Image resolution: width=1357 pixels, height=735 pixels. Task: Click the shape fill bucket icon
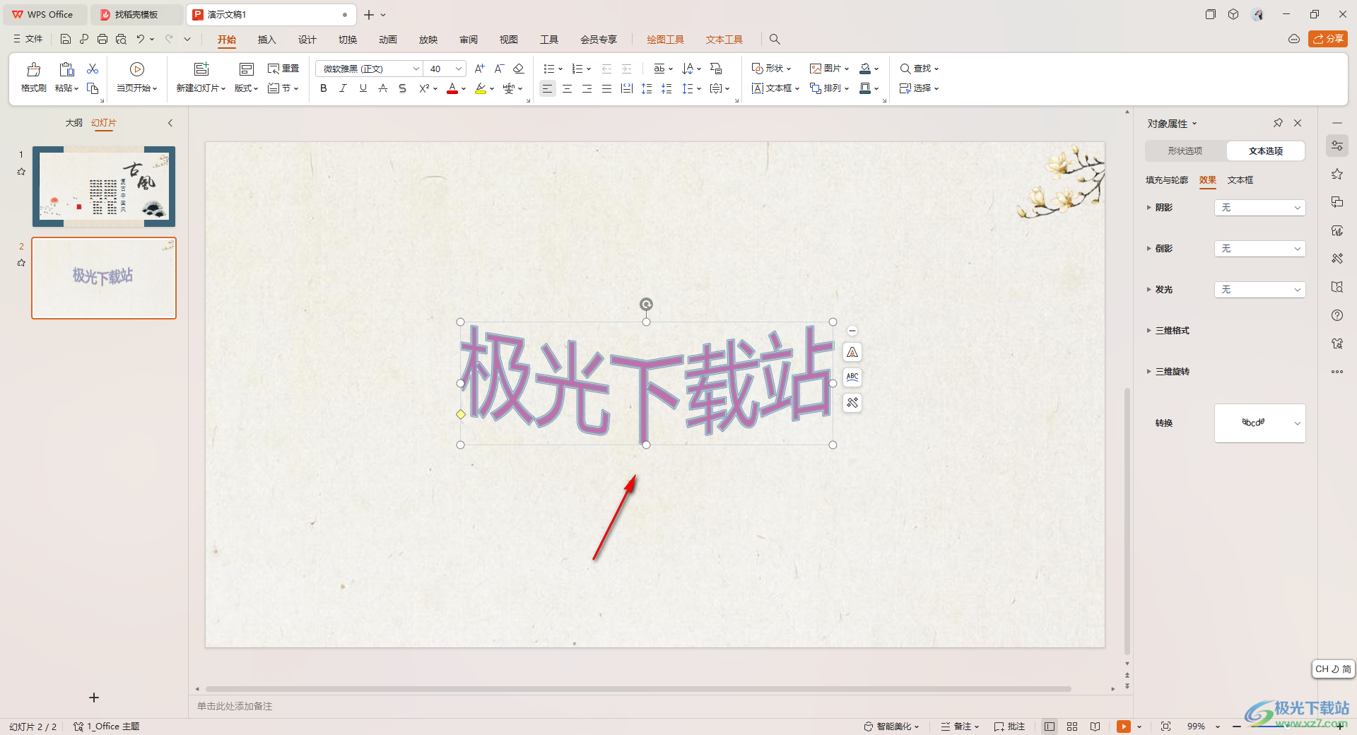tap(865, 69)
